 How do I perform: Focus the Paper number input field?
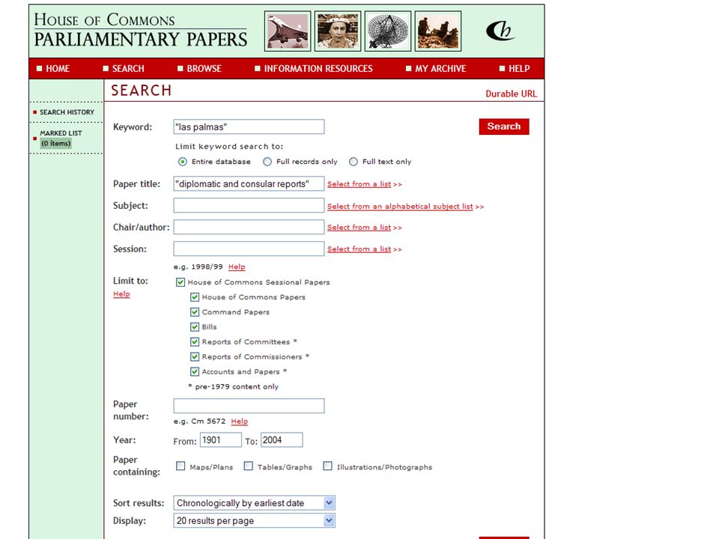(x=249, y=406)
